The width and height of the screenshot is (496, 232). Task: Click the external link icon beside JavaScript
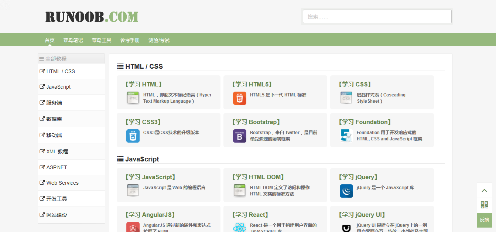click(42, 87)
